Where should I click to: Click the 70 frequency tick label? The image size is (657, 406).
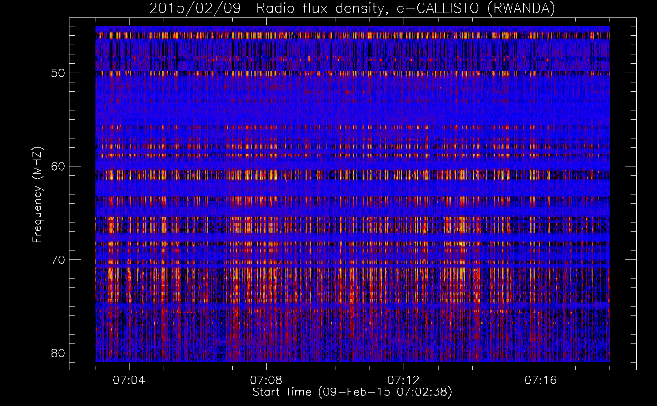pyautogui.click(x=58, y=259)
